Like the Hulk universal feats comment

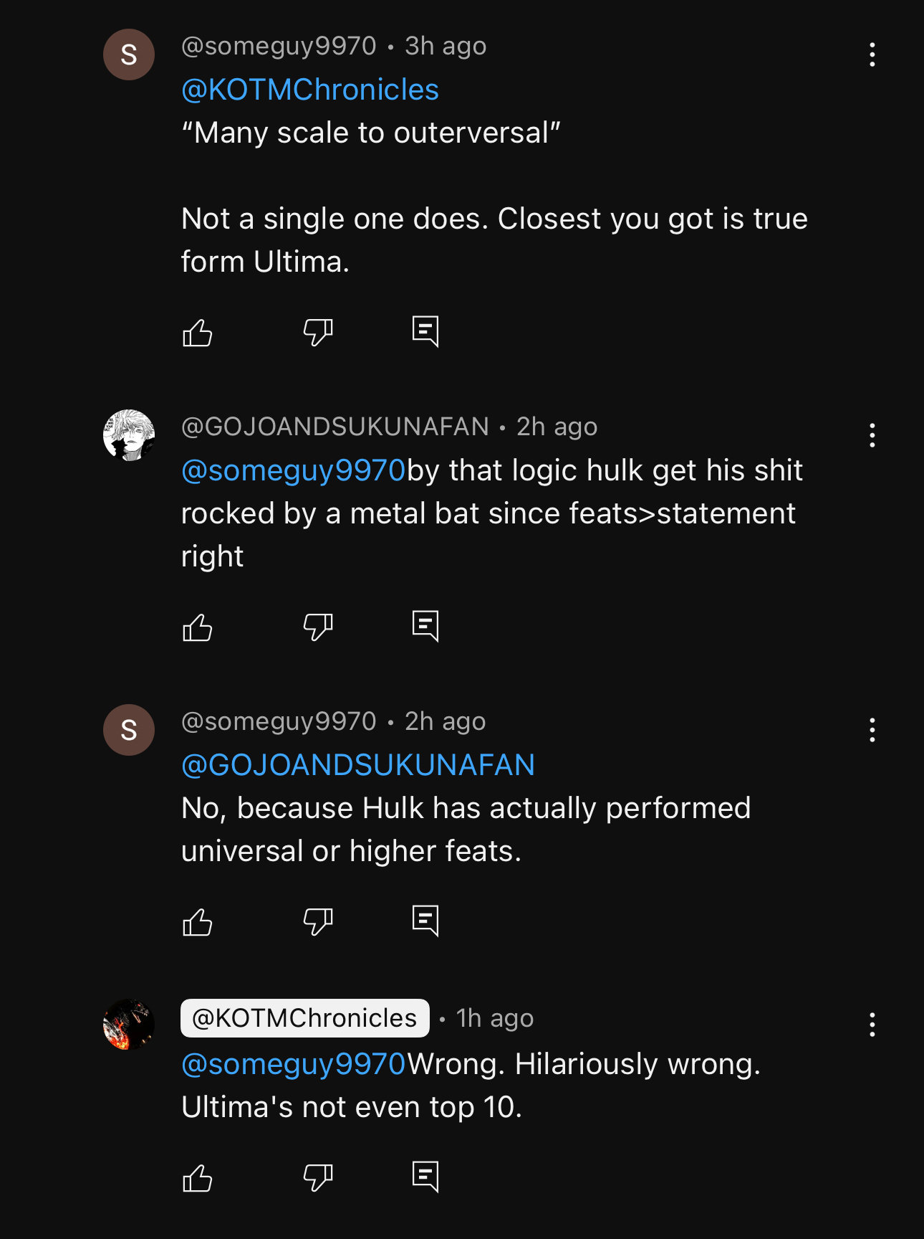(x=198, y=922)
